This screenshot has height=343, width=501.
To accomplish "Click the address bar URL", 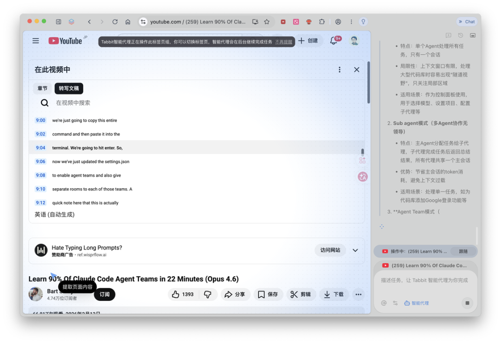I will [198, 22].
